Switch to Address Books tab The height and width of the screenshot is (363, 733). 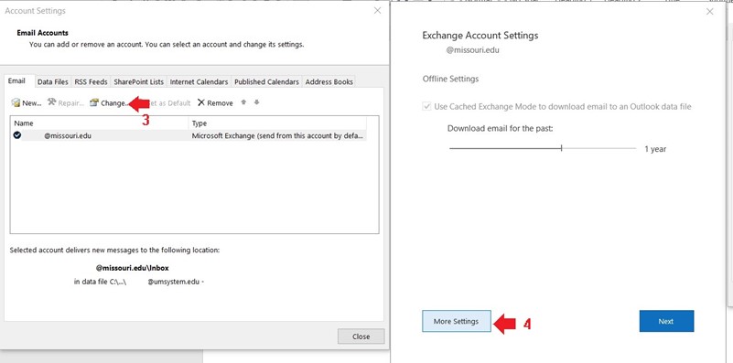[329, 81]
